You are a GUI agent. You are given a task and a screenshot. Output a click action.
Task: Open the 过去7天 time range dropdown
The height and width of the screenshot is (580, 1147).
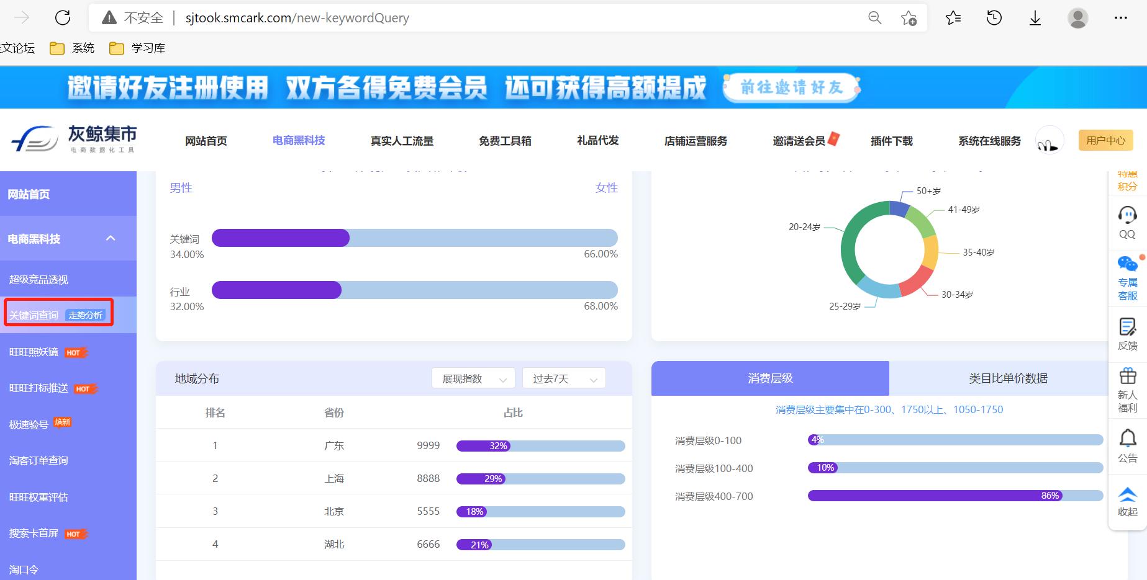563,378
